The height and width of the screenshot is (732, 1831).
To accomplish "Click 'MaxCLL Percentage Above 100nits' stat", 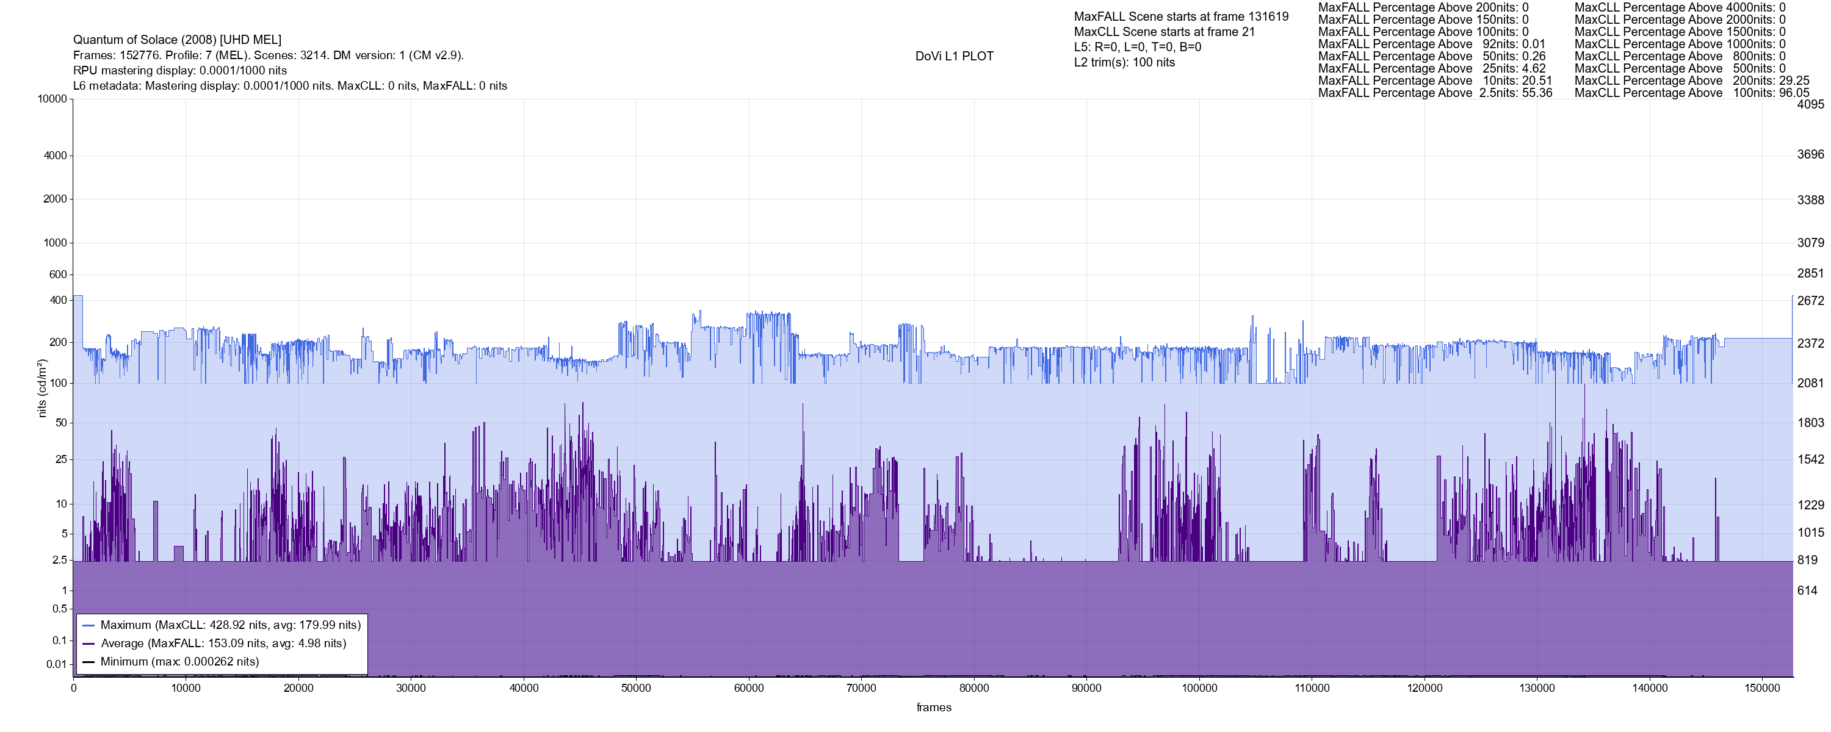I will click(1692, 93).
